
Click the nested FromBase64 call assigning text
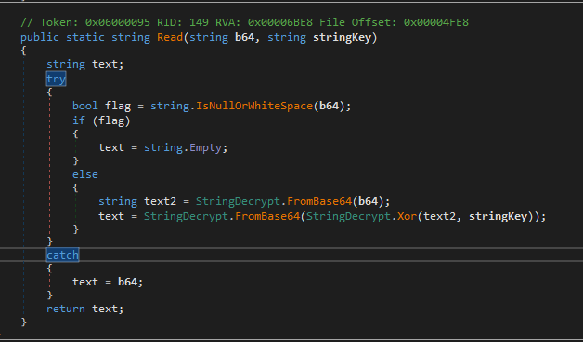click(267, 216)
